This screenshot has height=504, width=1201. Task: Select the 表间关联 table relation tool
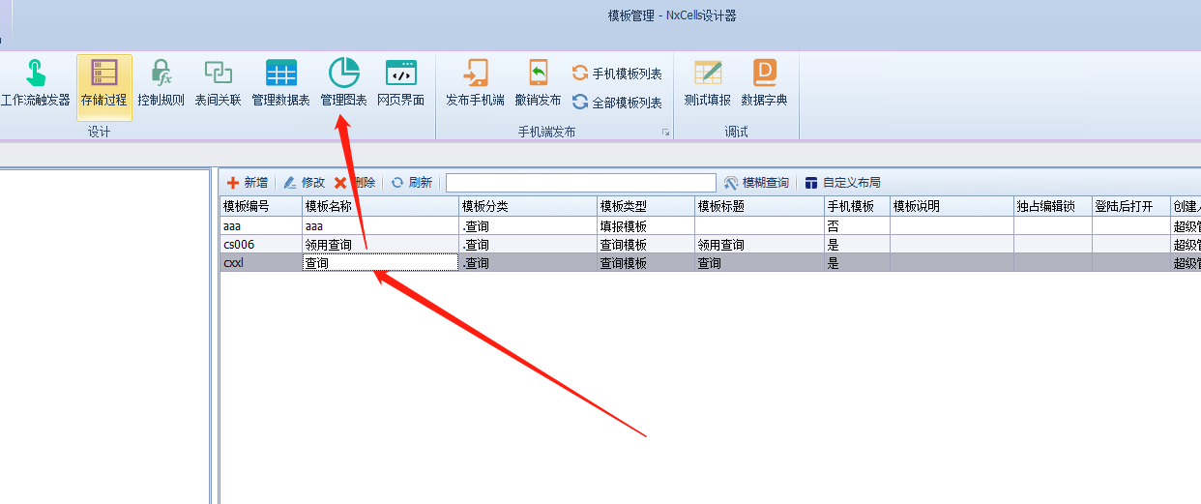point(218,83)
